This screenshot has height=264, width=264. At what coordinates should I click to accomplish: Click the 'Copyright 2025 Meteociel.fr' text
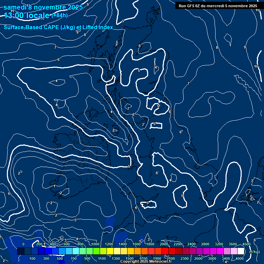(x=146, y=261)
